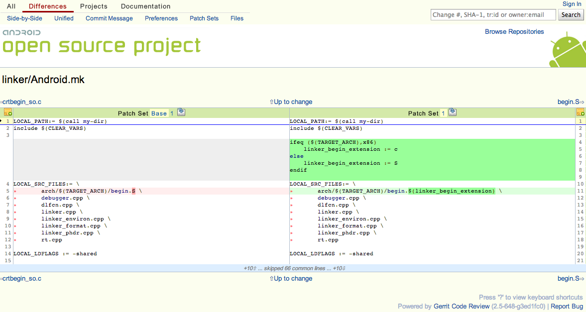Click the top-right comment icon in diff header
The width and height of the screenshot is (586, 312).
[x=580, y=113]
